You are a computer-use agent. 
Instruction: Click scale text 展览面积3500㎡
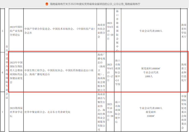click(x=151, y=114)
